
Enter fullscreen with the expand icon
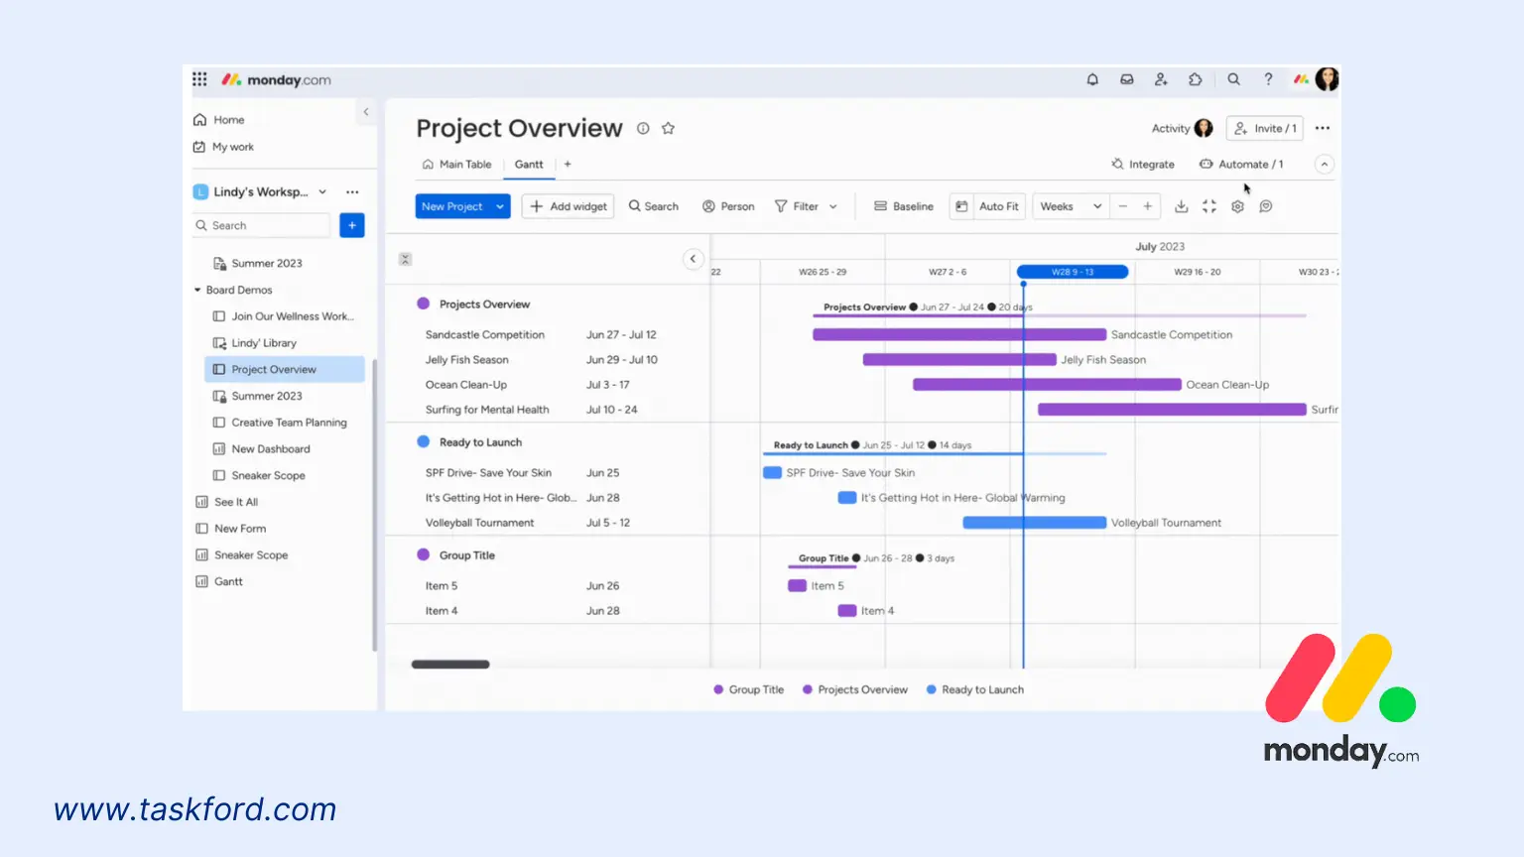pos(1209,206)
